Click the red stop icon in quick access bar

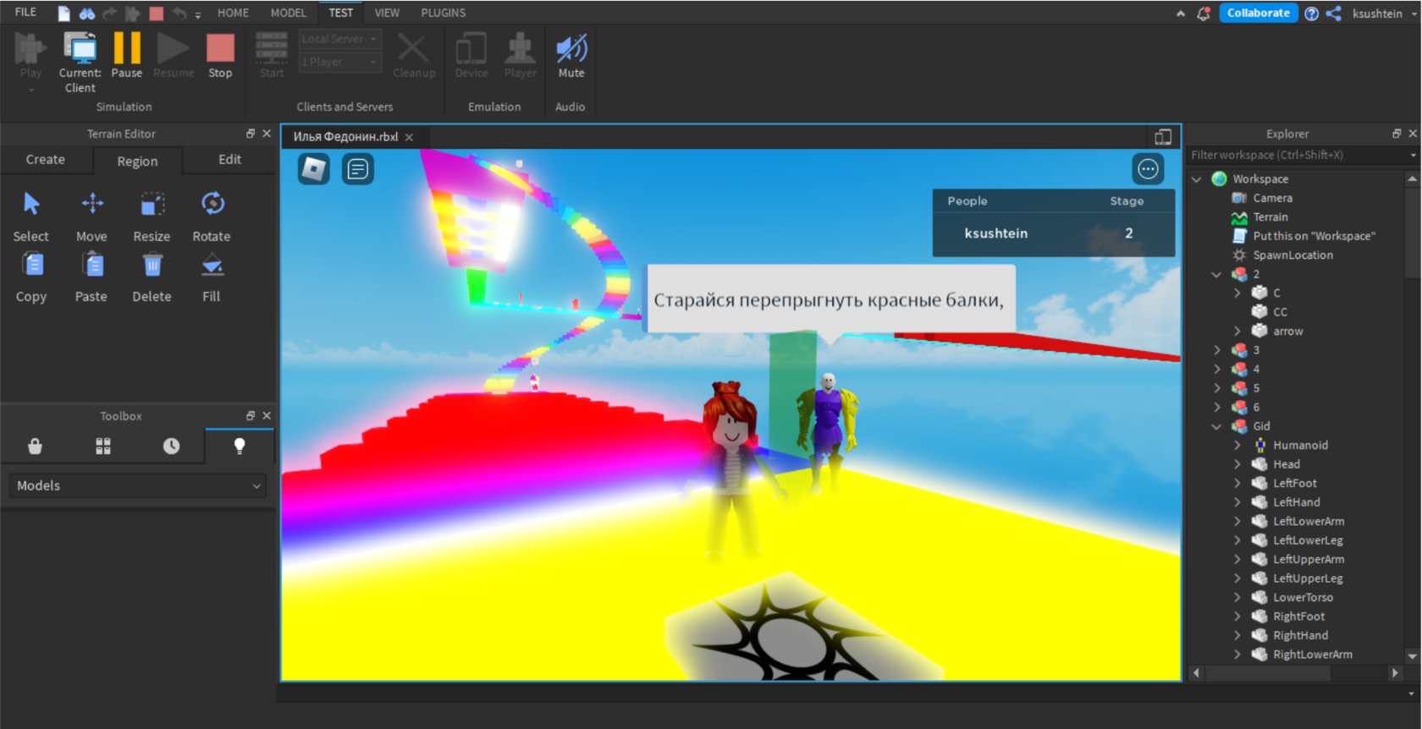pyautogui.click(x=157, y=14)
